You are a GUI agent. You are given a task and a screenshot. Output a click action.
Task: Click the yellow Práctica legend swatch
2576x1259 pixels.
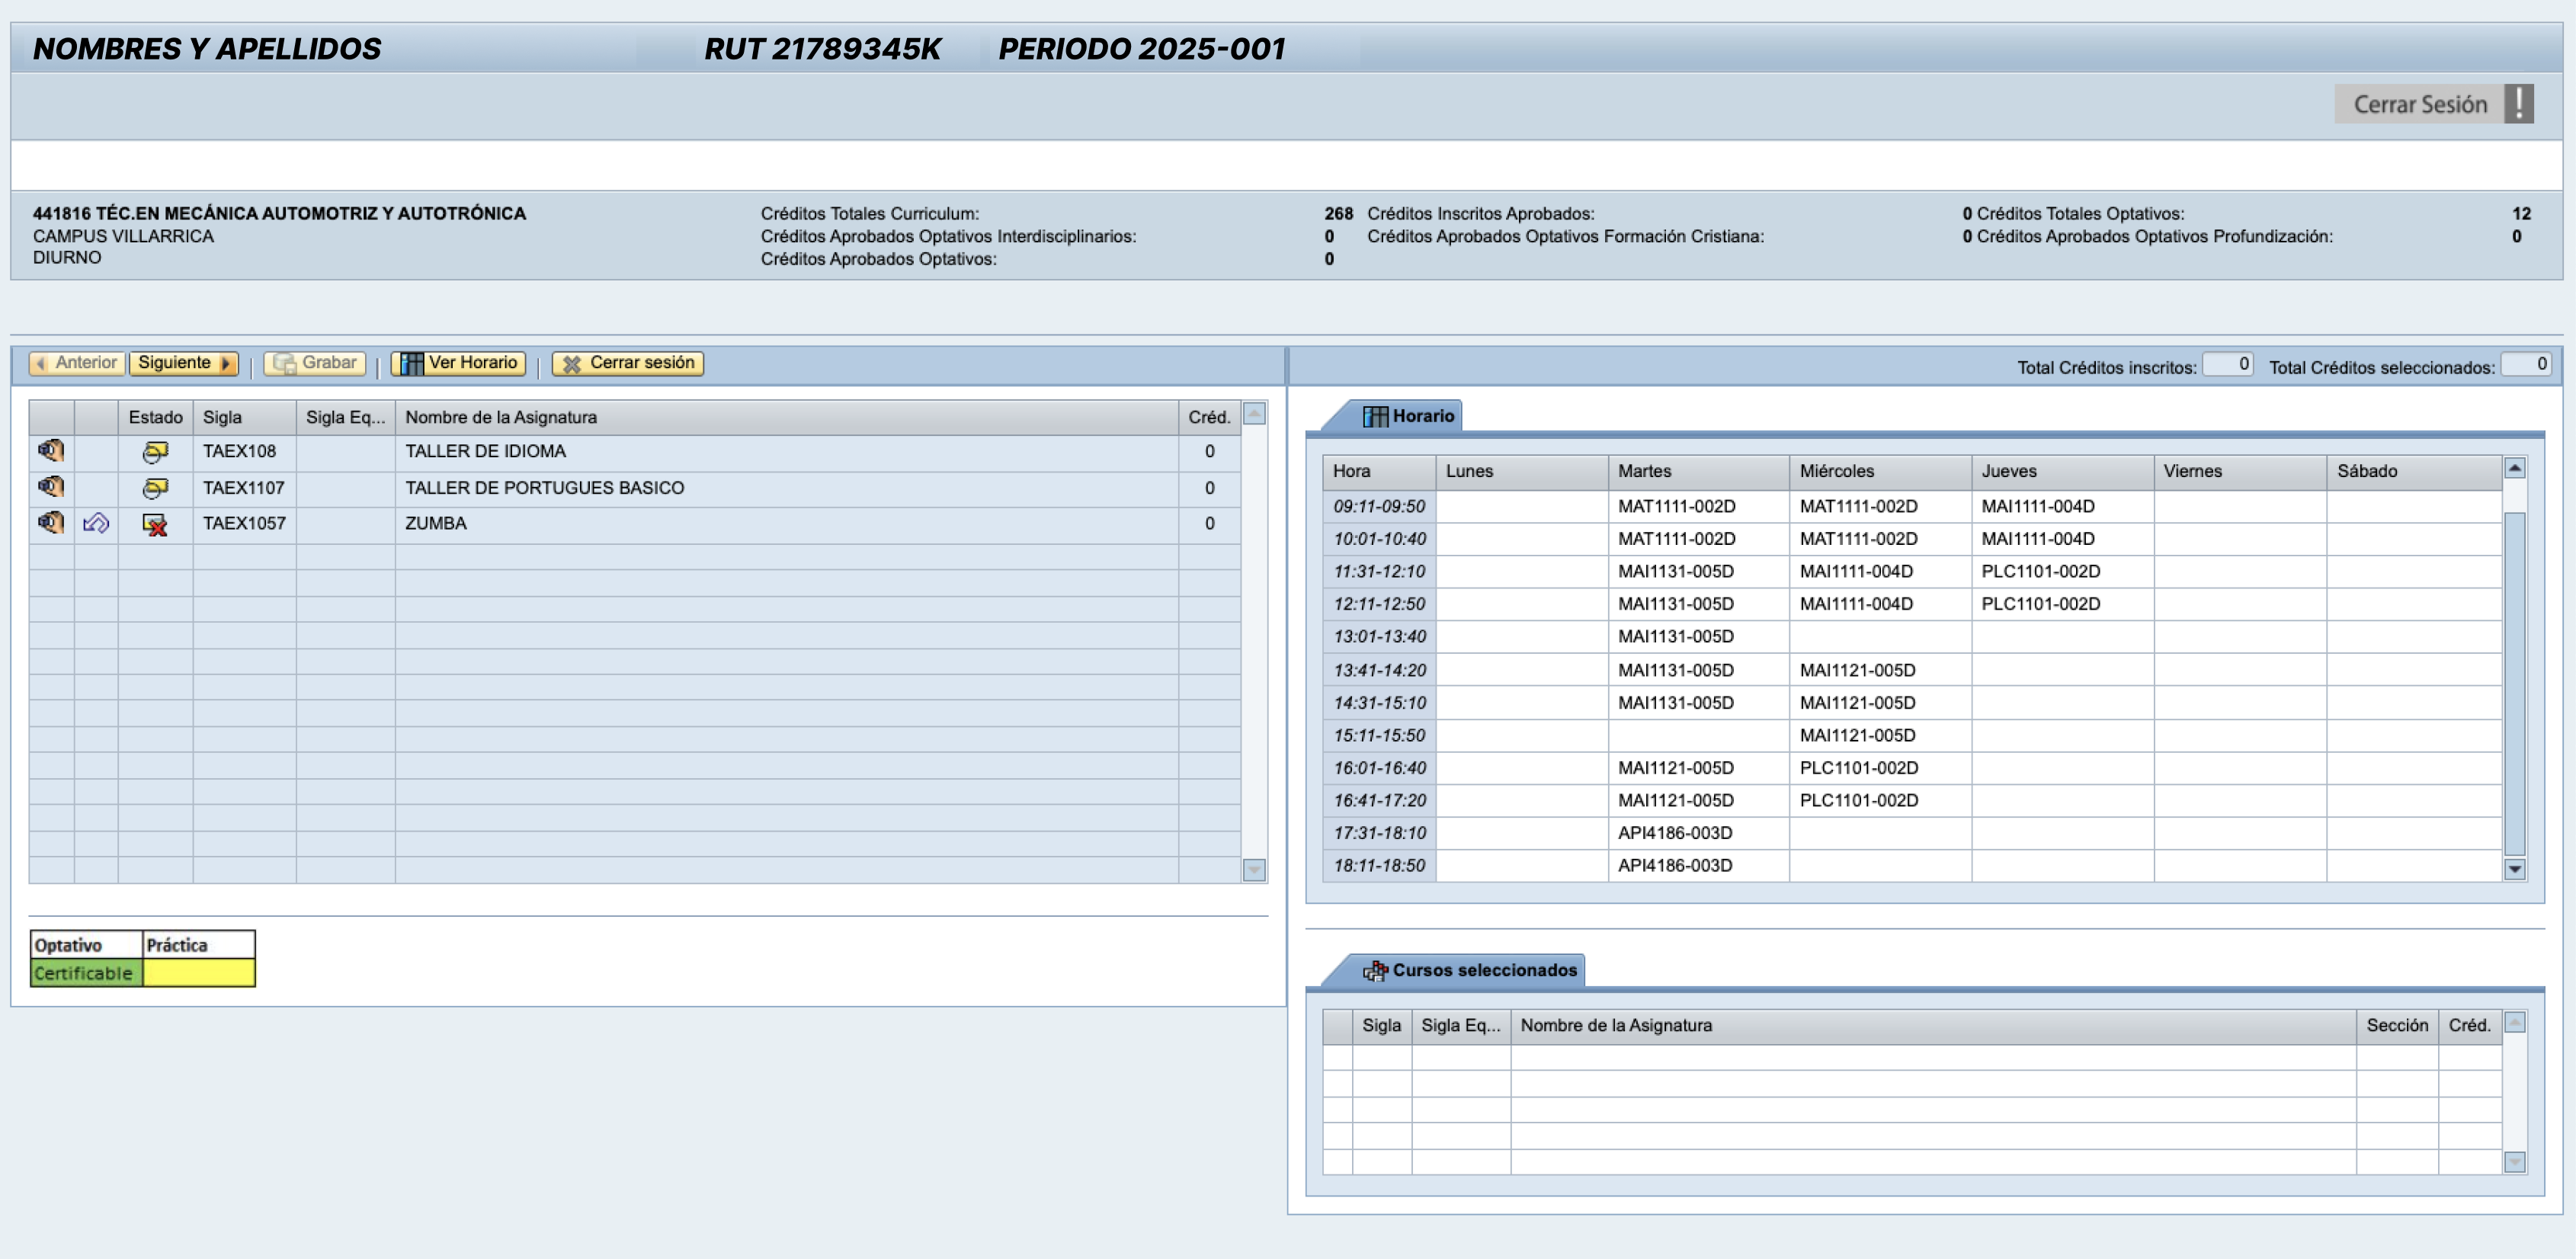point(199,973)
